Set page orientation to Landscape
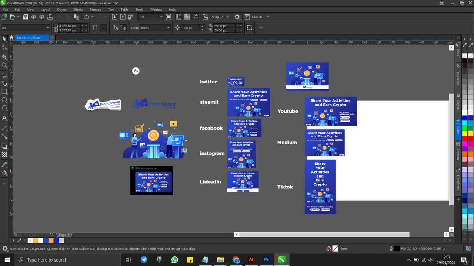Screen dimensions: 474x266 [104, 28]
